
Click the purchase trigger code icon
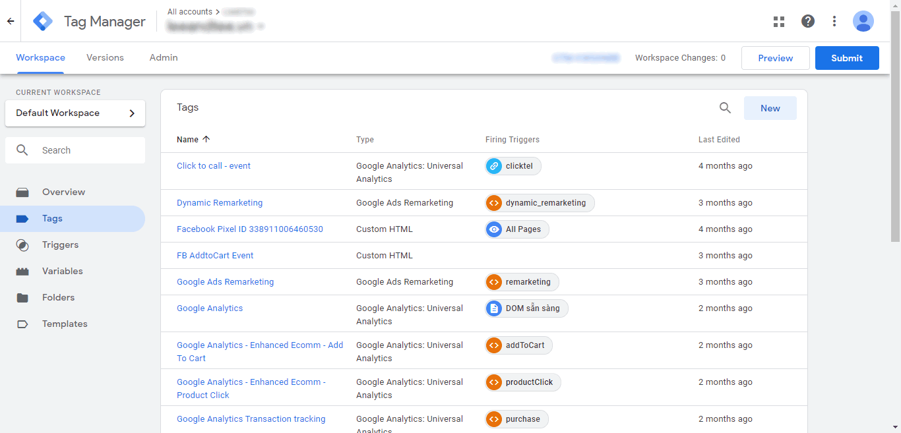pyautogui.click(x=494, y=419)
